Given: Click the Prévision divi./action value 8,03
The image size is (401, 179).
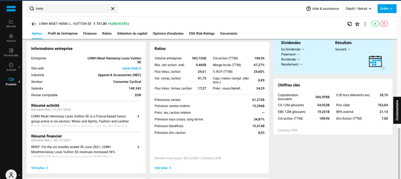Looking at the screenshot, I should [261, 133].
